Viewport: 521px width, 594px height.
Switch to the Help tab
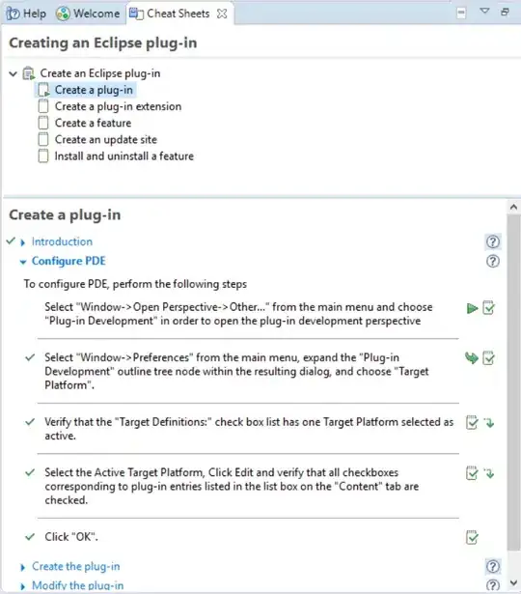point(26,14)
